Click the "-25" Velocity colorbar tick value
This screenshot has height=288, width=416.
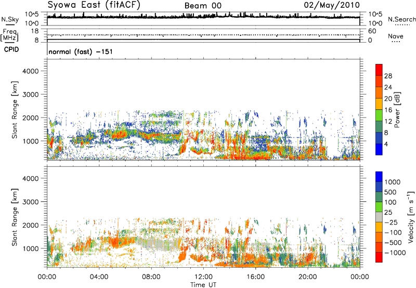[392, 222]
